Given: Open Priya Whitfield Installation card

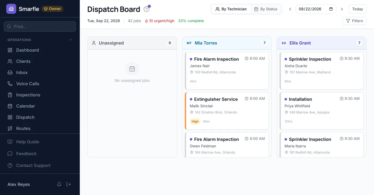Looking at the screenshot, I should 322,111.
